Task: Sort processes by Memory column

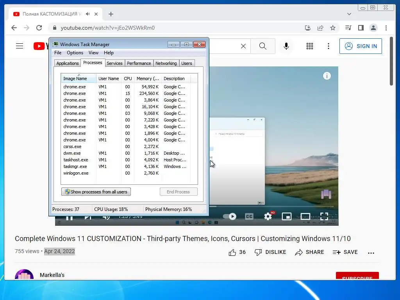Action: tap(148, 79)
